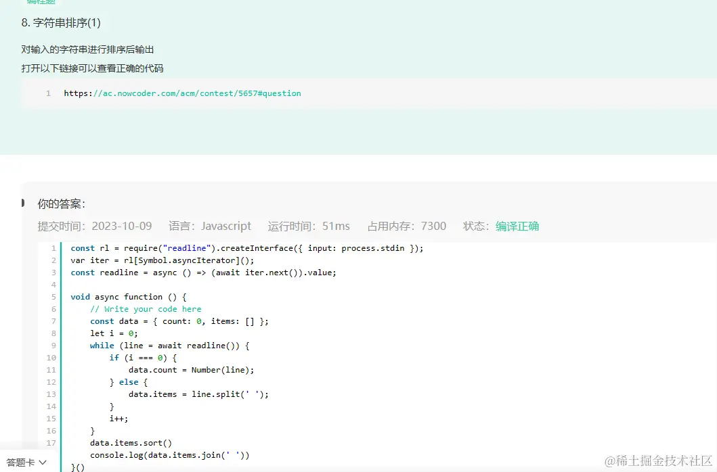Click the i++; line
The width and height of the screenshot is (717, 472).
119,419
